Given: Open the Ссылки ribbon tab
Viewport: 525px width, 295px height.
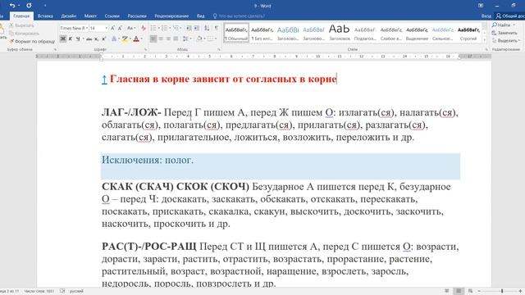Looking at the screenshot, I should (112, 16).
